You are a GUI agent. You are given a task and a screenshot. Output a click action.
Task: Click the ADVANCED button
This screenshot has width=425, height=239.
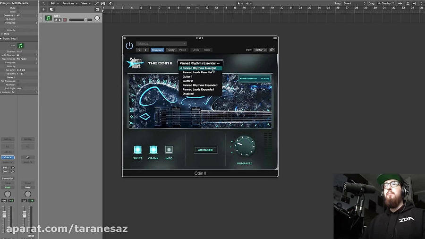click(x=205, y=150)
